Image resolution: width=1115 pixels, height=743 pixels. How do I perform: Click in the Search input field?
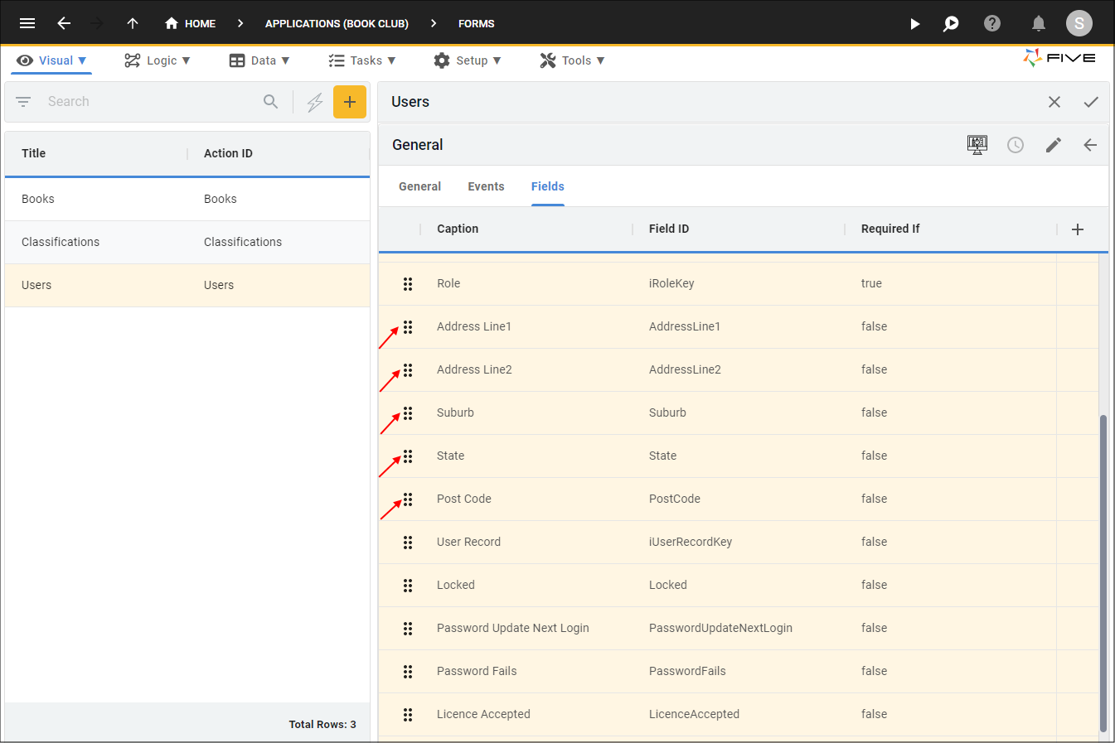click(x=149, y=101)
